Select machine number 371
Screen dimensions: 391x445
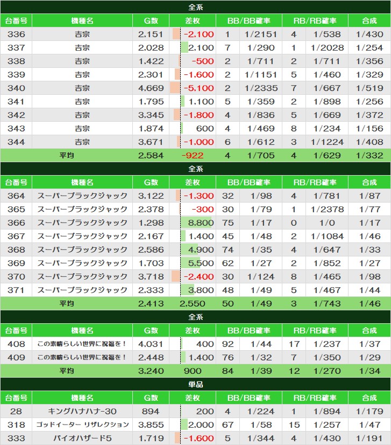[16, 290]
